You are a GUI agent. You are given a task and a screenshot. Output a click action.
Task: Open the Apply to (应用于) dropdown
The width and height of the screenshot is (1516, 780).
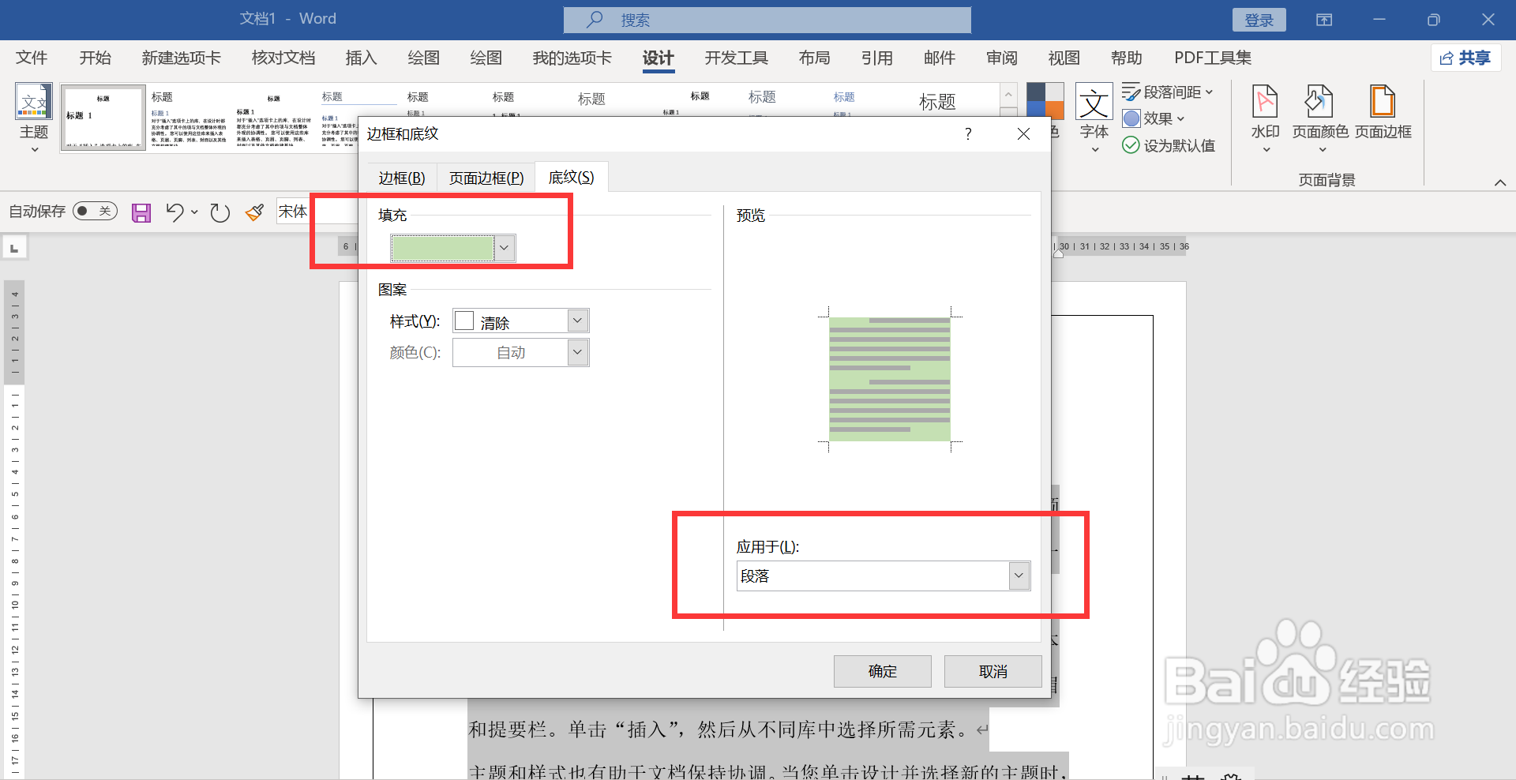tap(1019, 576)
